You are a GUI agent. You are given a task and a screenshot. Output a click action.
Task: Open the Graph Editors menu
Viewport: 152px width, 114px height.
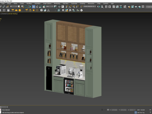pyautogui.click(x=47, y=3)
